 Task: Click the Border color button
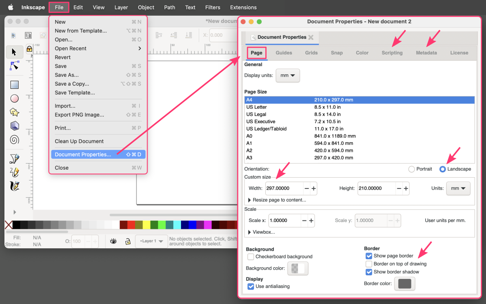[405, 284]
